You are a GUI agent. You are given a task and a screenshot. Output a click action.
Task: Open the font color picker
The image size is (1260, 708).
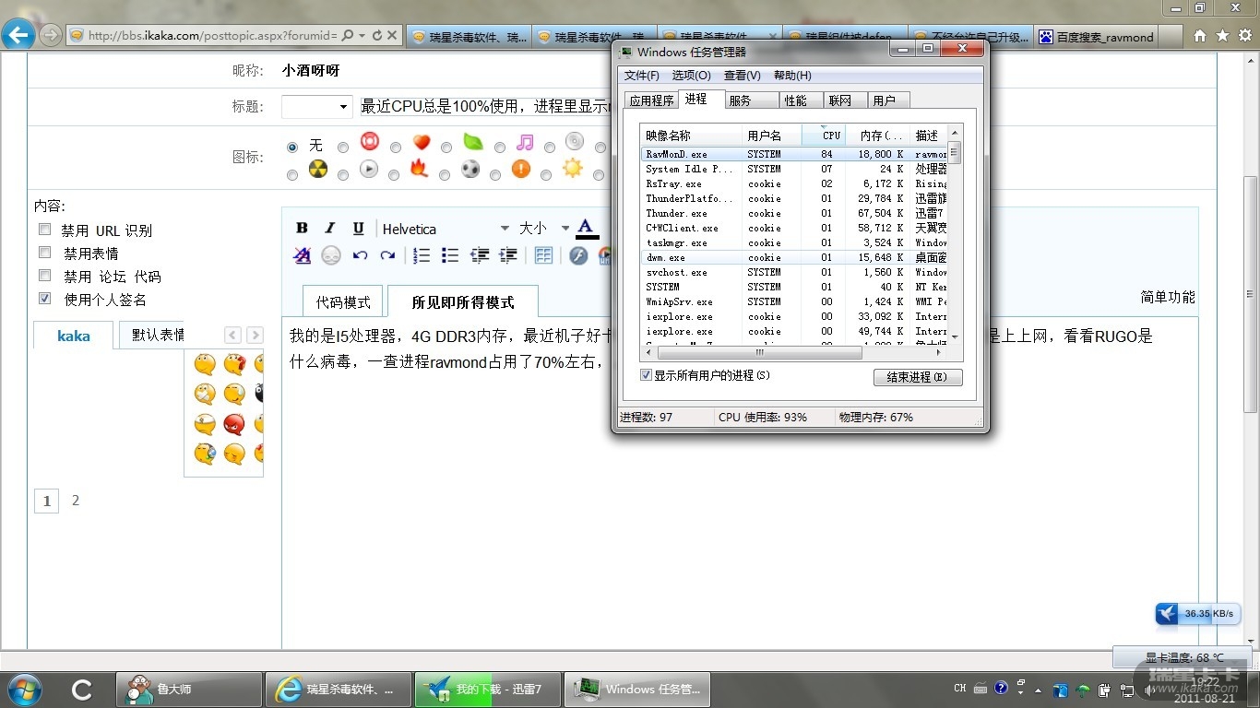coord(587,229)
